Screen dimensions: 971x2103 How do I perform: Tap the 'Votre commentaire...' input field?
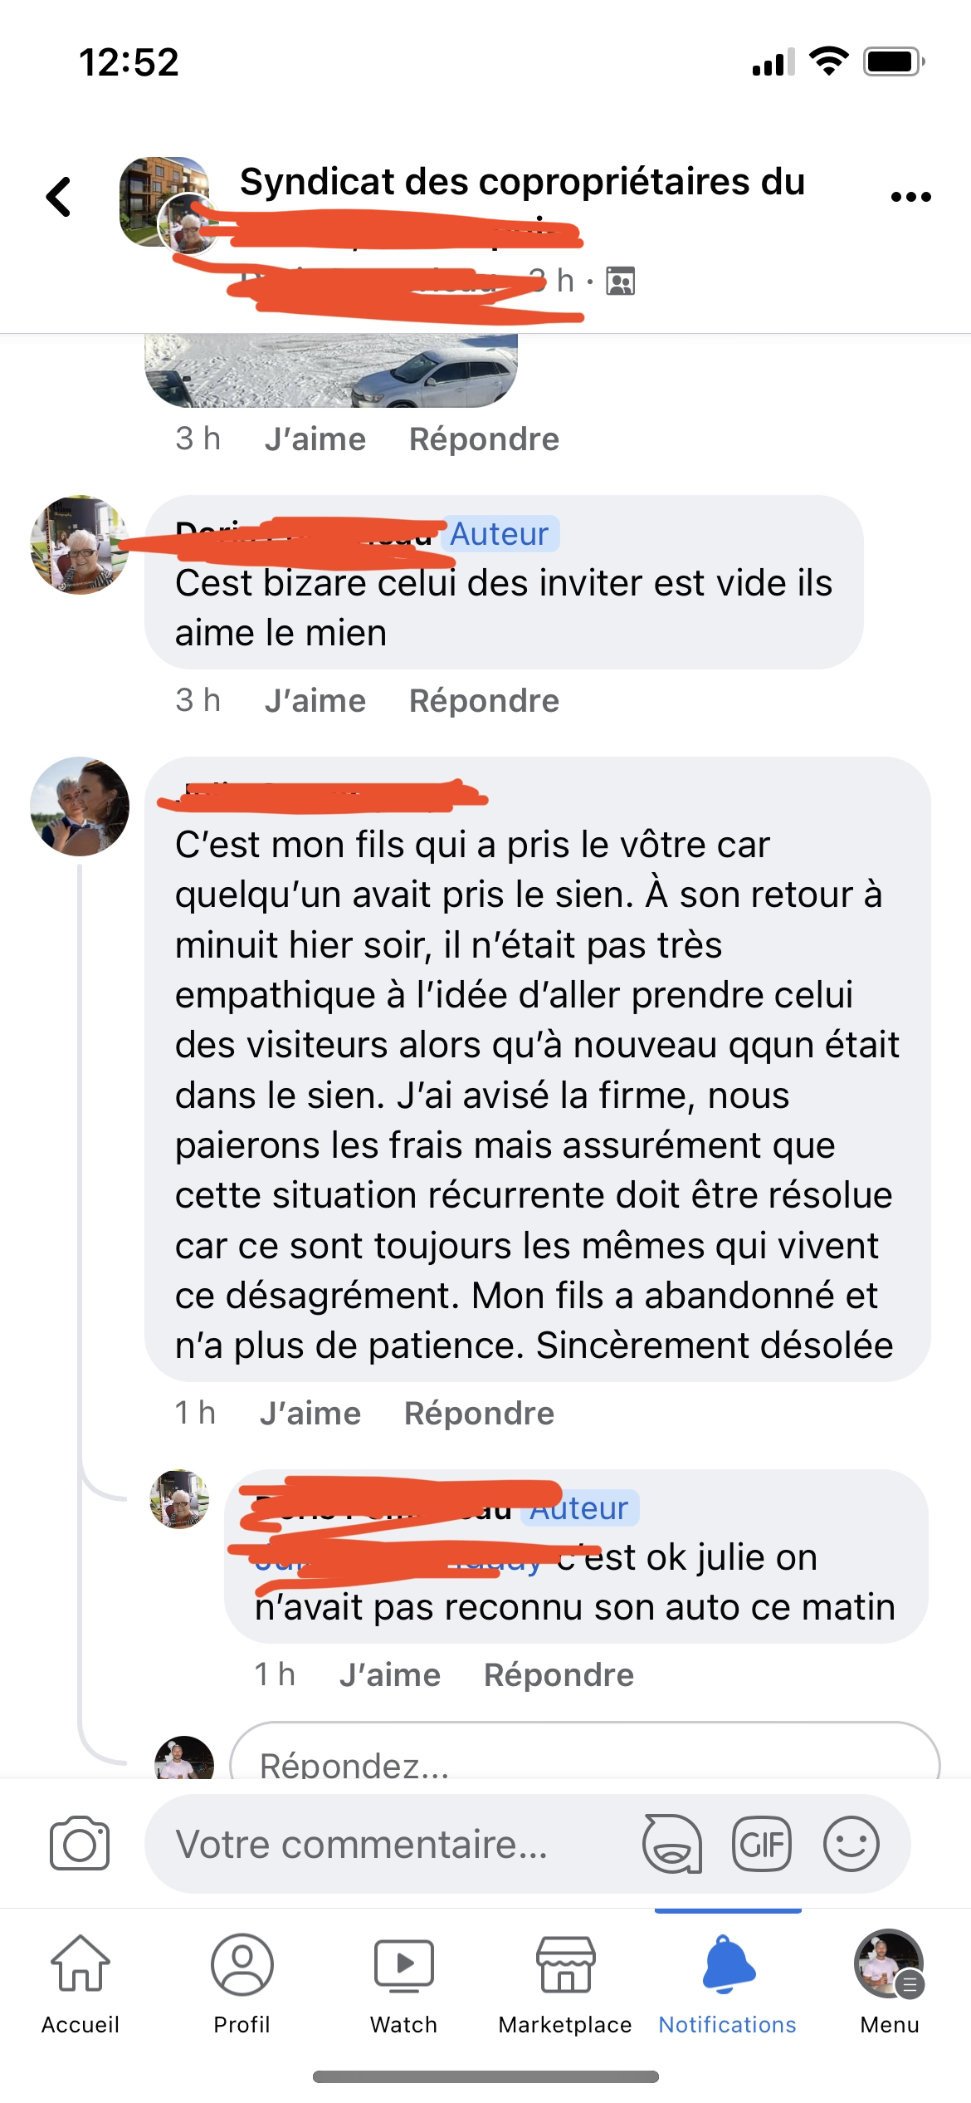click(390, 1844)
